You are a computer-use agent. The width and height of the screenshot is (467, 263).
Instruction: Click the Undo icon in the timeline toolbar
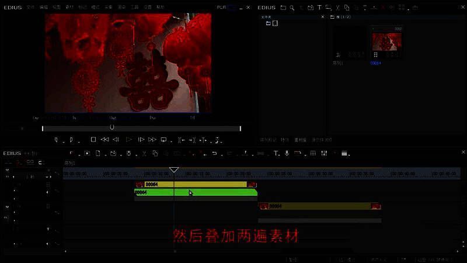pos(214,153)
